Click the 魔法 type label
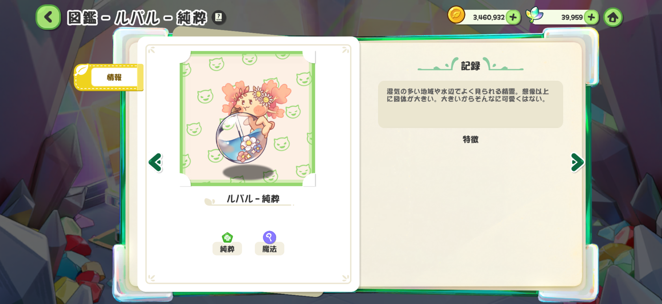662x304 pixels. [269, 249]
